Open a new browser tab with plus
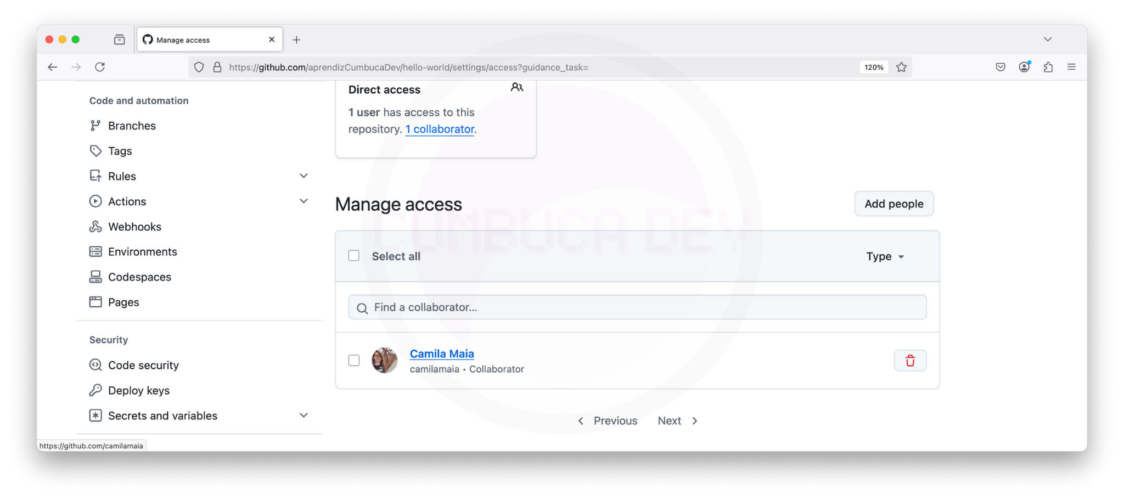Image resolution: width=1124 pixels, height=500 pixels. pos(296,40)
